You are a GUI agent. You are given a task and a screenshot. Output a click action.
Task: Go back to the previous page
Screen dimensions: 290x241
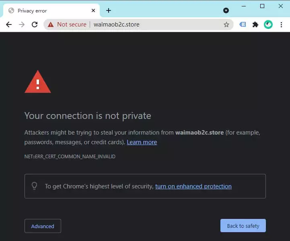(9, 25)
